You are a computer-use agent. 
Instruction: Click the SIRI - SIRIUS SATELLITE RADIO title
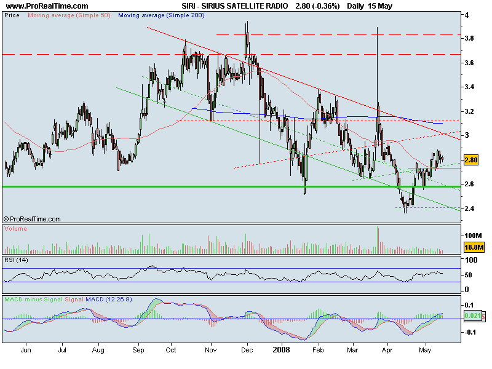point(235,6)
